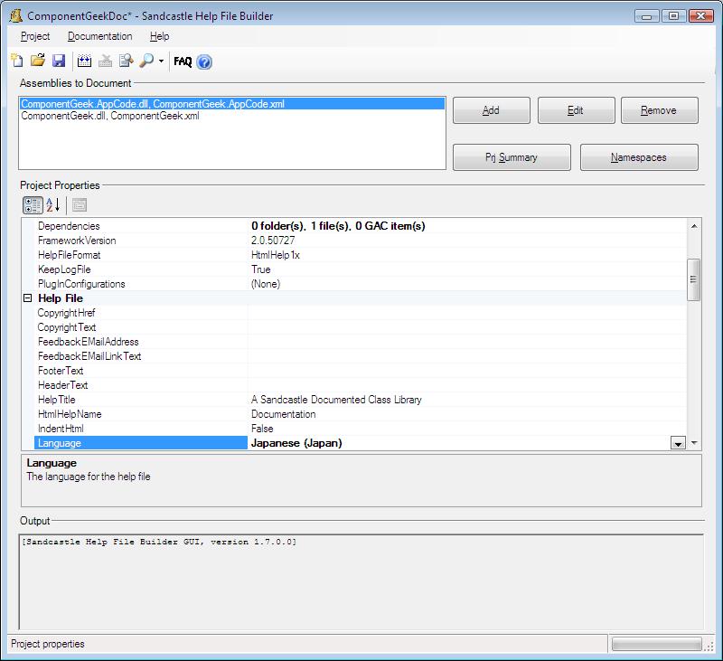723x661 pixels.
Task: Click the Add assembly button
Action: click(491, 110)
